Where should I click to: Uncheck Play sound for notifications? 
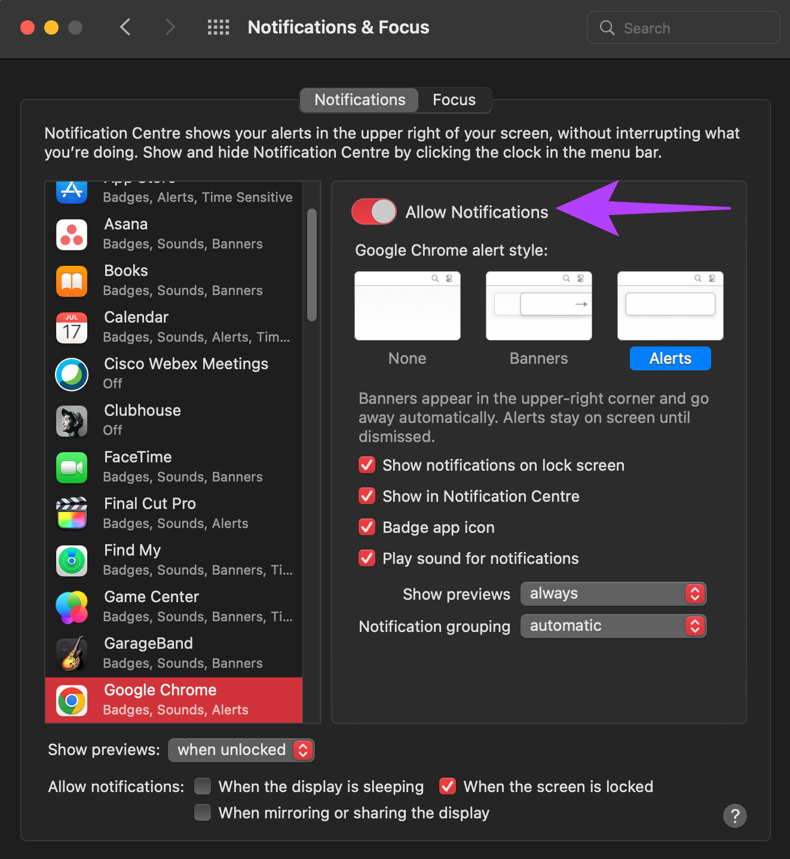click(367, 558)
